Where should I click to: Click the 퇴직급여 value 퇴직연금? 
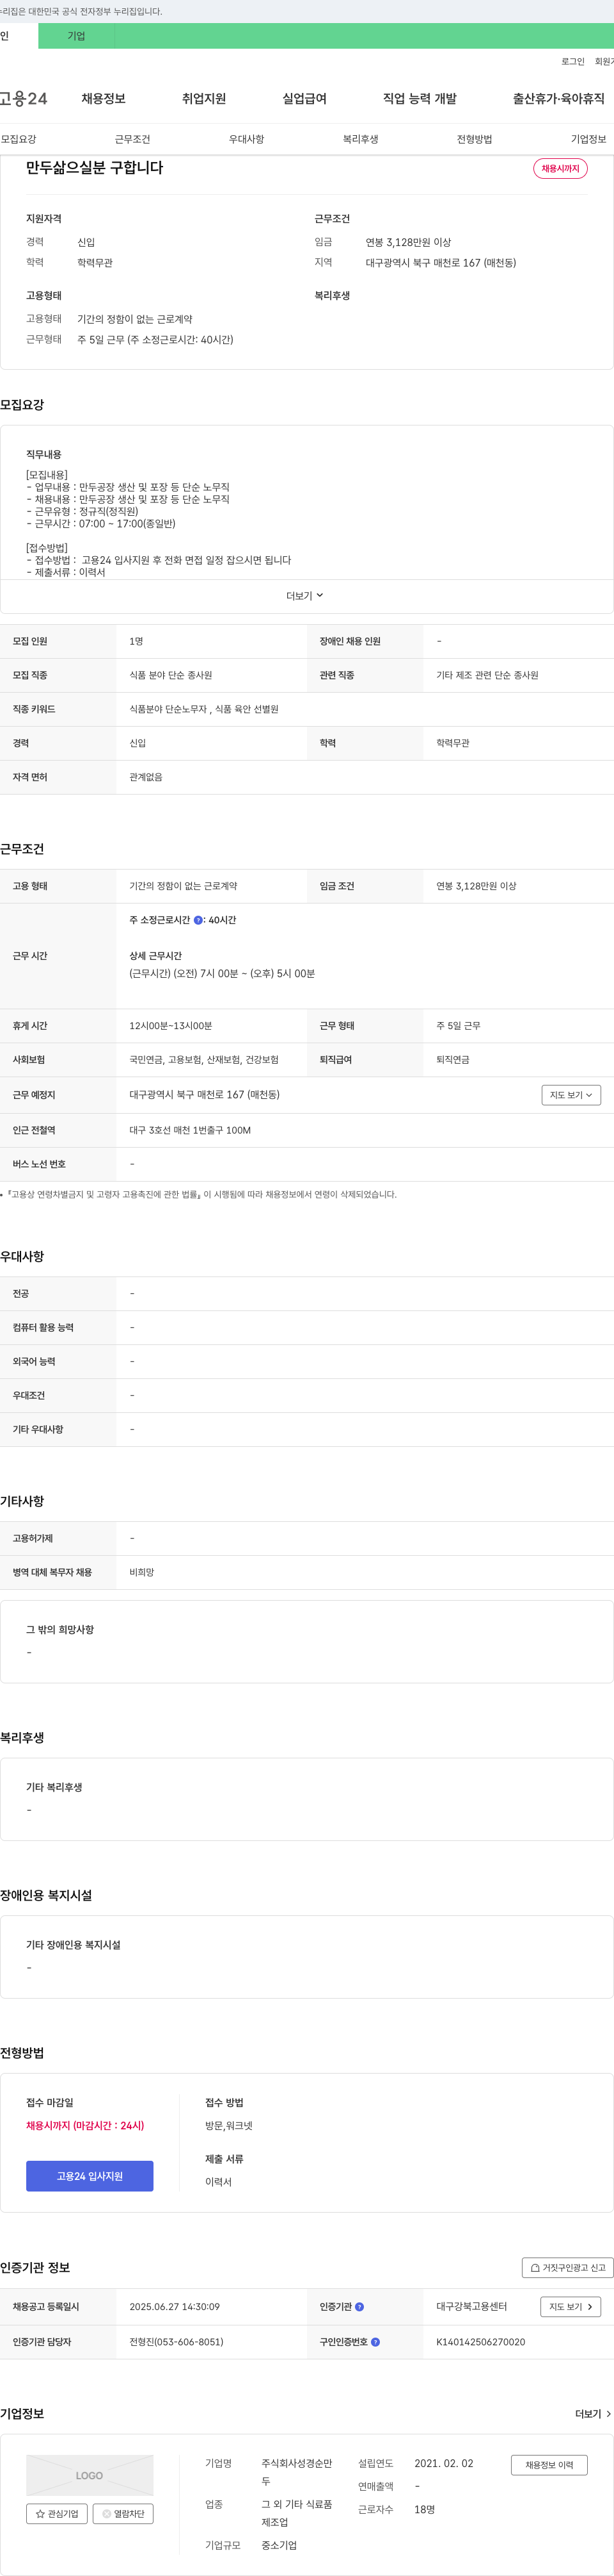pyautogui.click(x=452, y=1060)
